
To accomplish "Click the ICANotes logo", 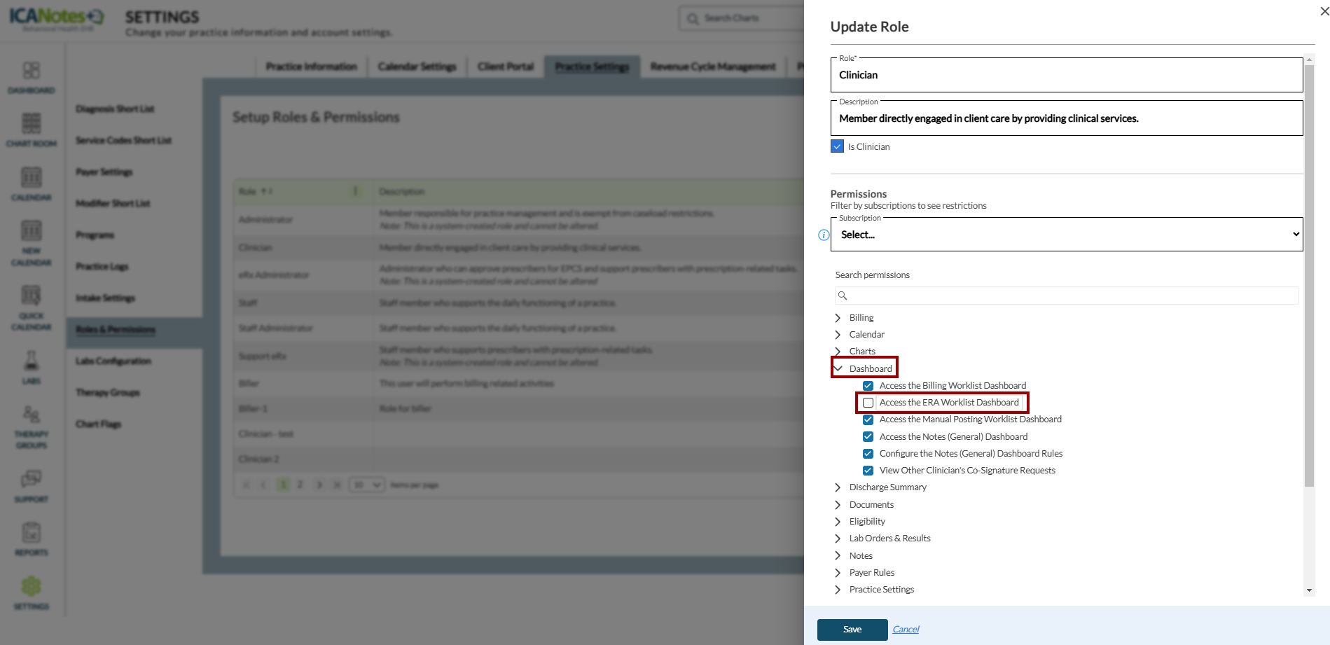I will (x=56, y=18).
